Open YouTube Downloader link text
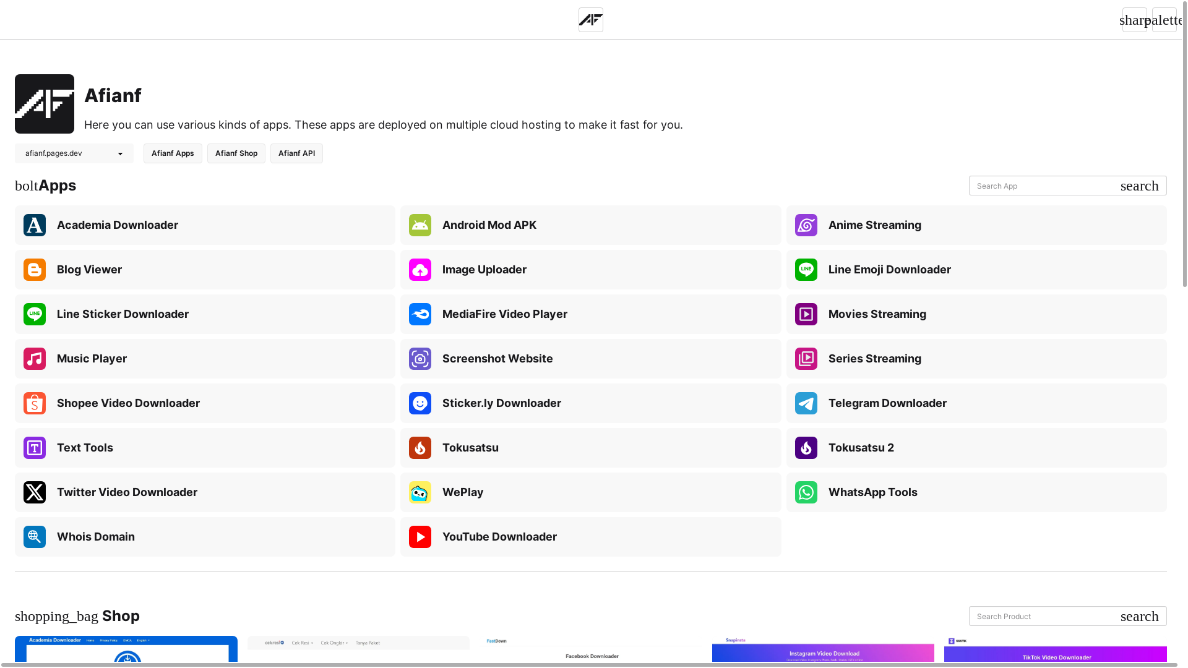 tap(500, 537)
